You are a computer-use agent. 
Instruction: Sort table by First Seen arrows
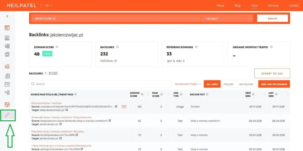[x=264, y=94]
